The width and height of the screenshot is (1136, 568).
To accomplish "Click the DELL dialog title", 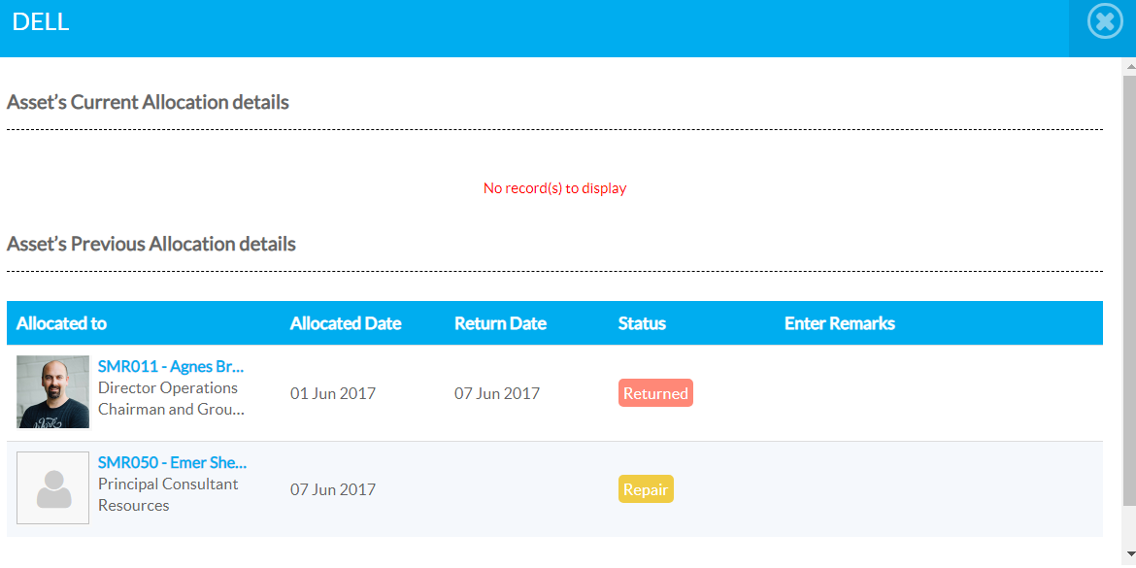I will coord(41,21).
